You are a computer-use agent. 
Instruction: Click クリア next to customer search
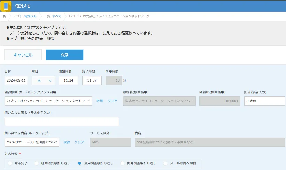click(112, 101)
